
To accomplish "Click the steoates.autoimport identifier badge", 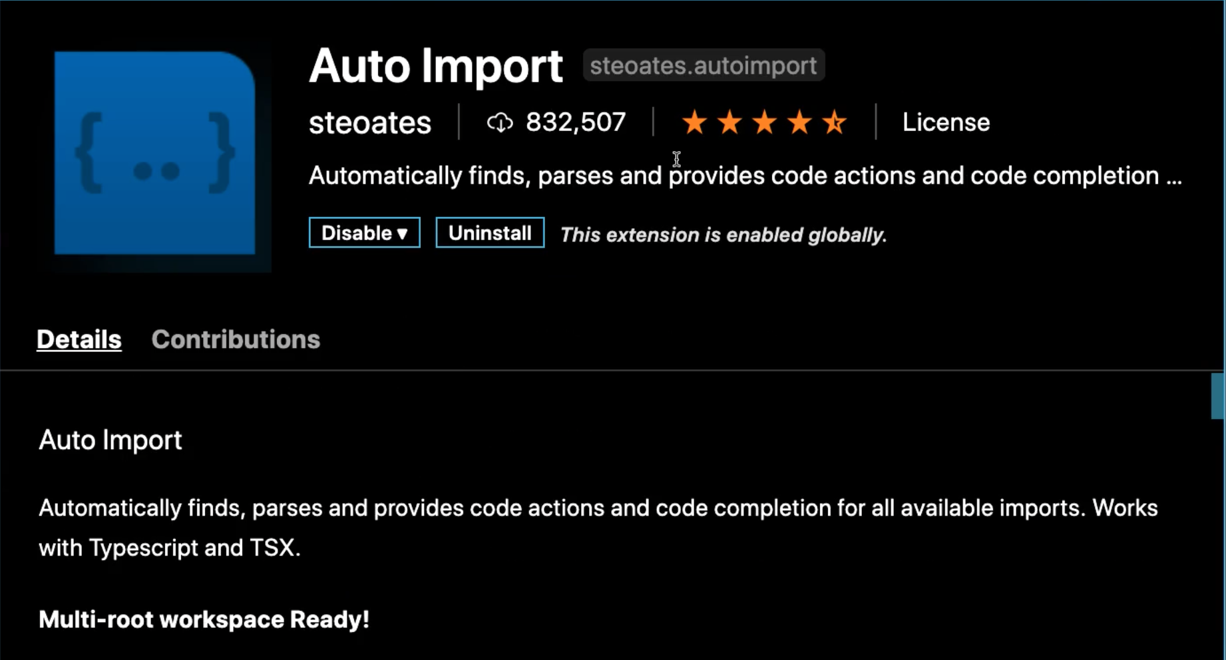I will tap(703, 65).
